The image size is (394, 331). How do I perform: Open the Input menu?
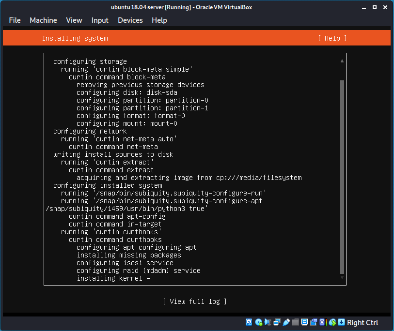(x=100, y=20)
